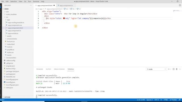
Task: Open the Edit menu
Action: [x=7, y=1]
